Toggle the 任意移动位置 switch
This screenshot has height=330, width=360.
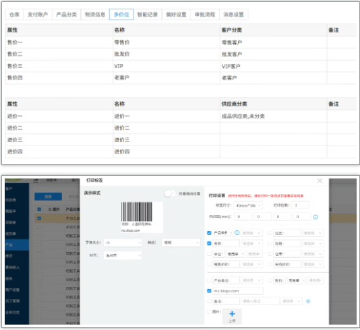[170, 193]
